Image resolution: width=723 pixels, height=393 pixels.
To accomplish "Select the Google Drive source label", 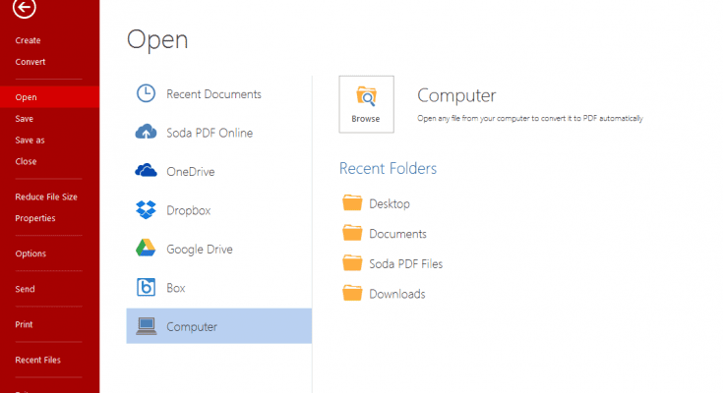I will click(200, 250).
